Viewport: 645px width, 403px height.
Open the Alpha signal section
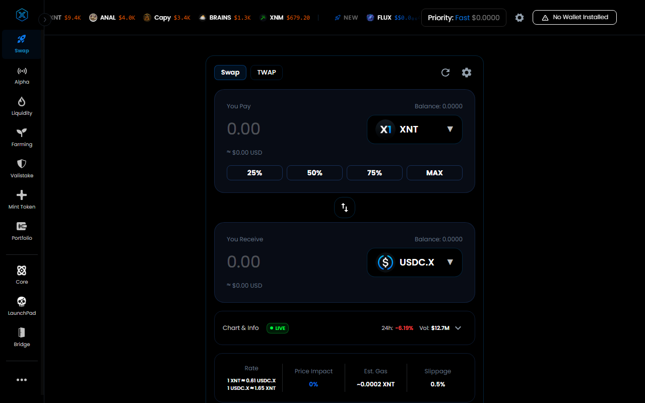(22, 75)
